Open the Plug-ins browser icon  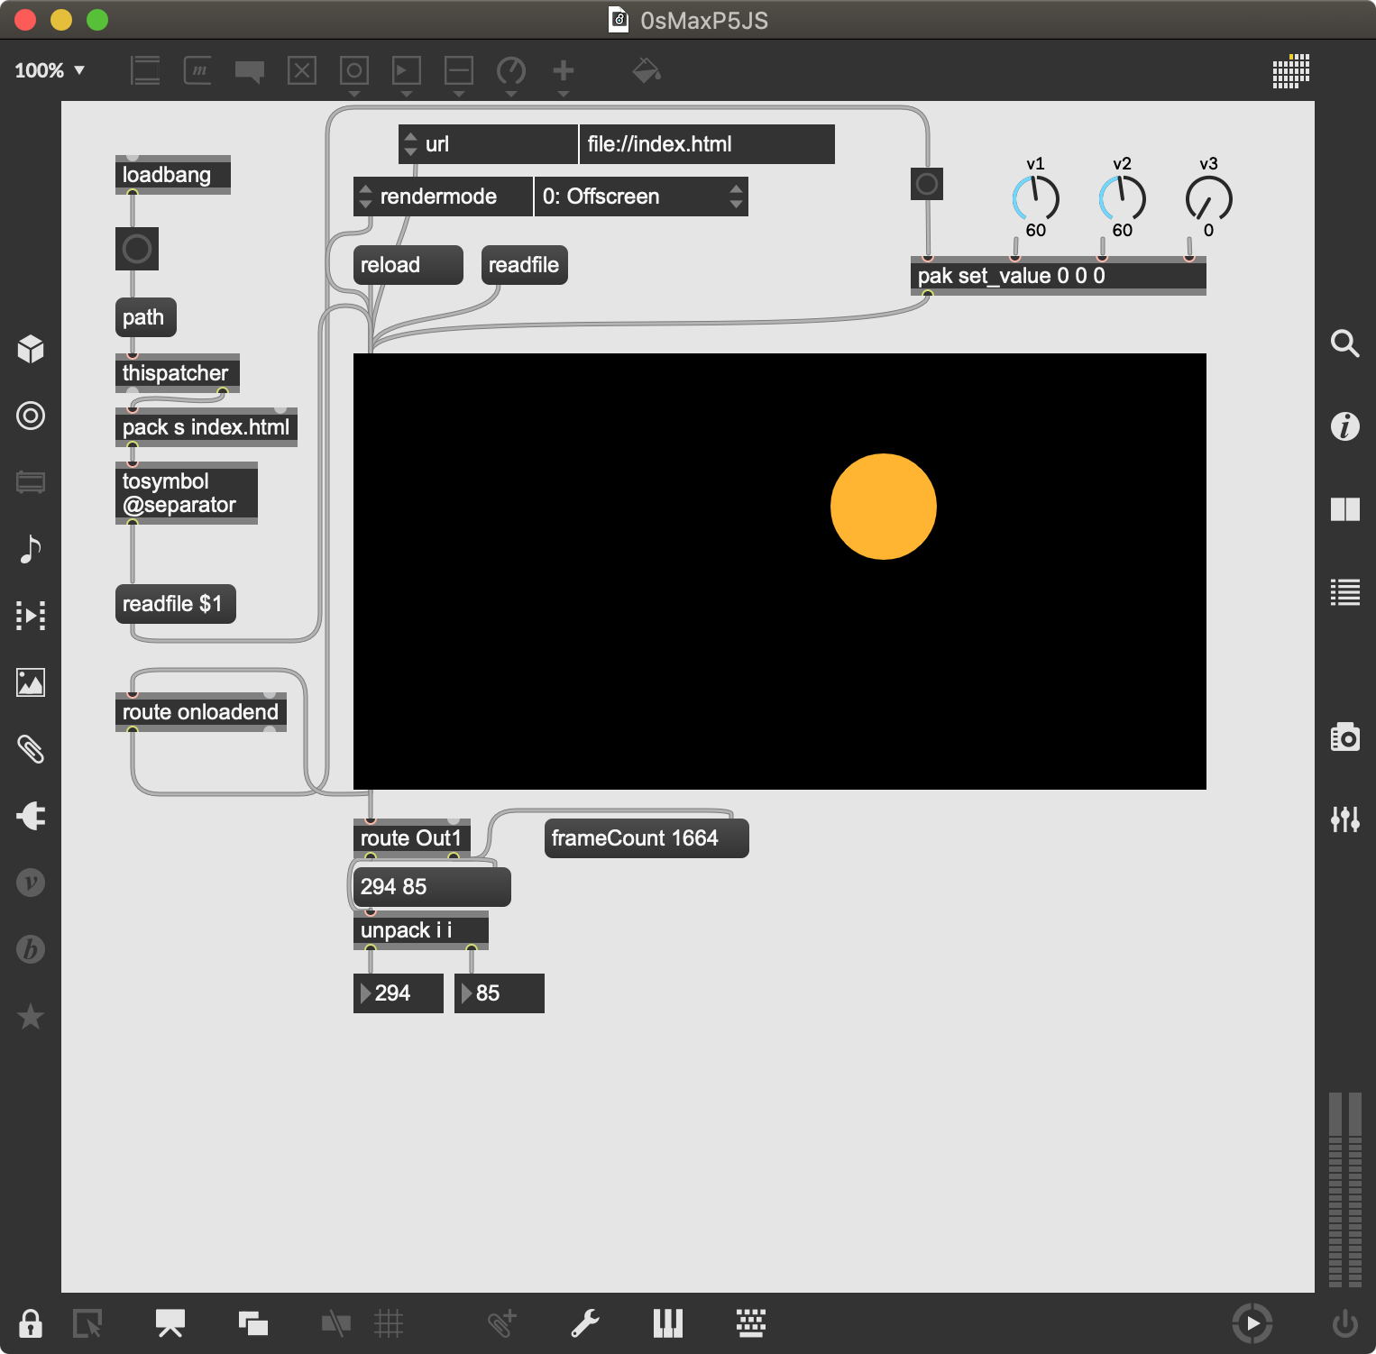31,816
